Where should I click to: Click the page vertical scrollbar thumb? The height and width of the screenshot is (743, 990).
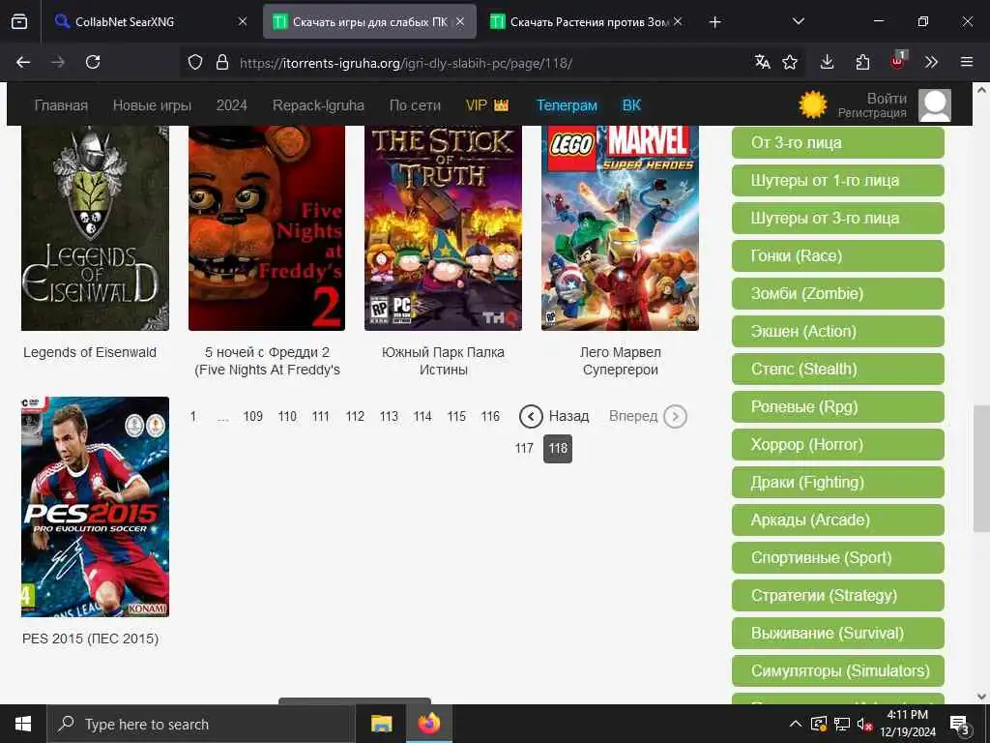981,468
